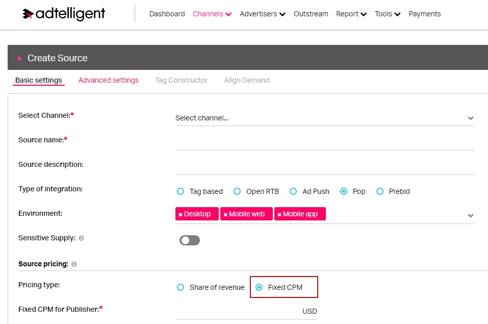Choose Open RTB integration type
488x324 pixels.
(237, 191)
